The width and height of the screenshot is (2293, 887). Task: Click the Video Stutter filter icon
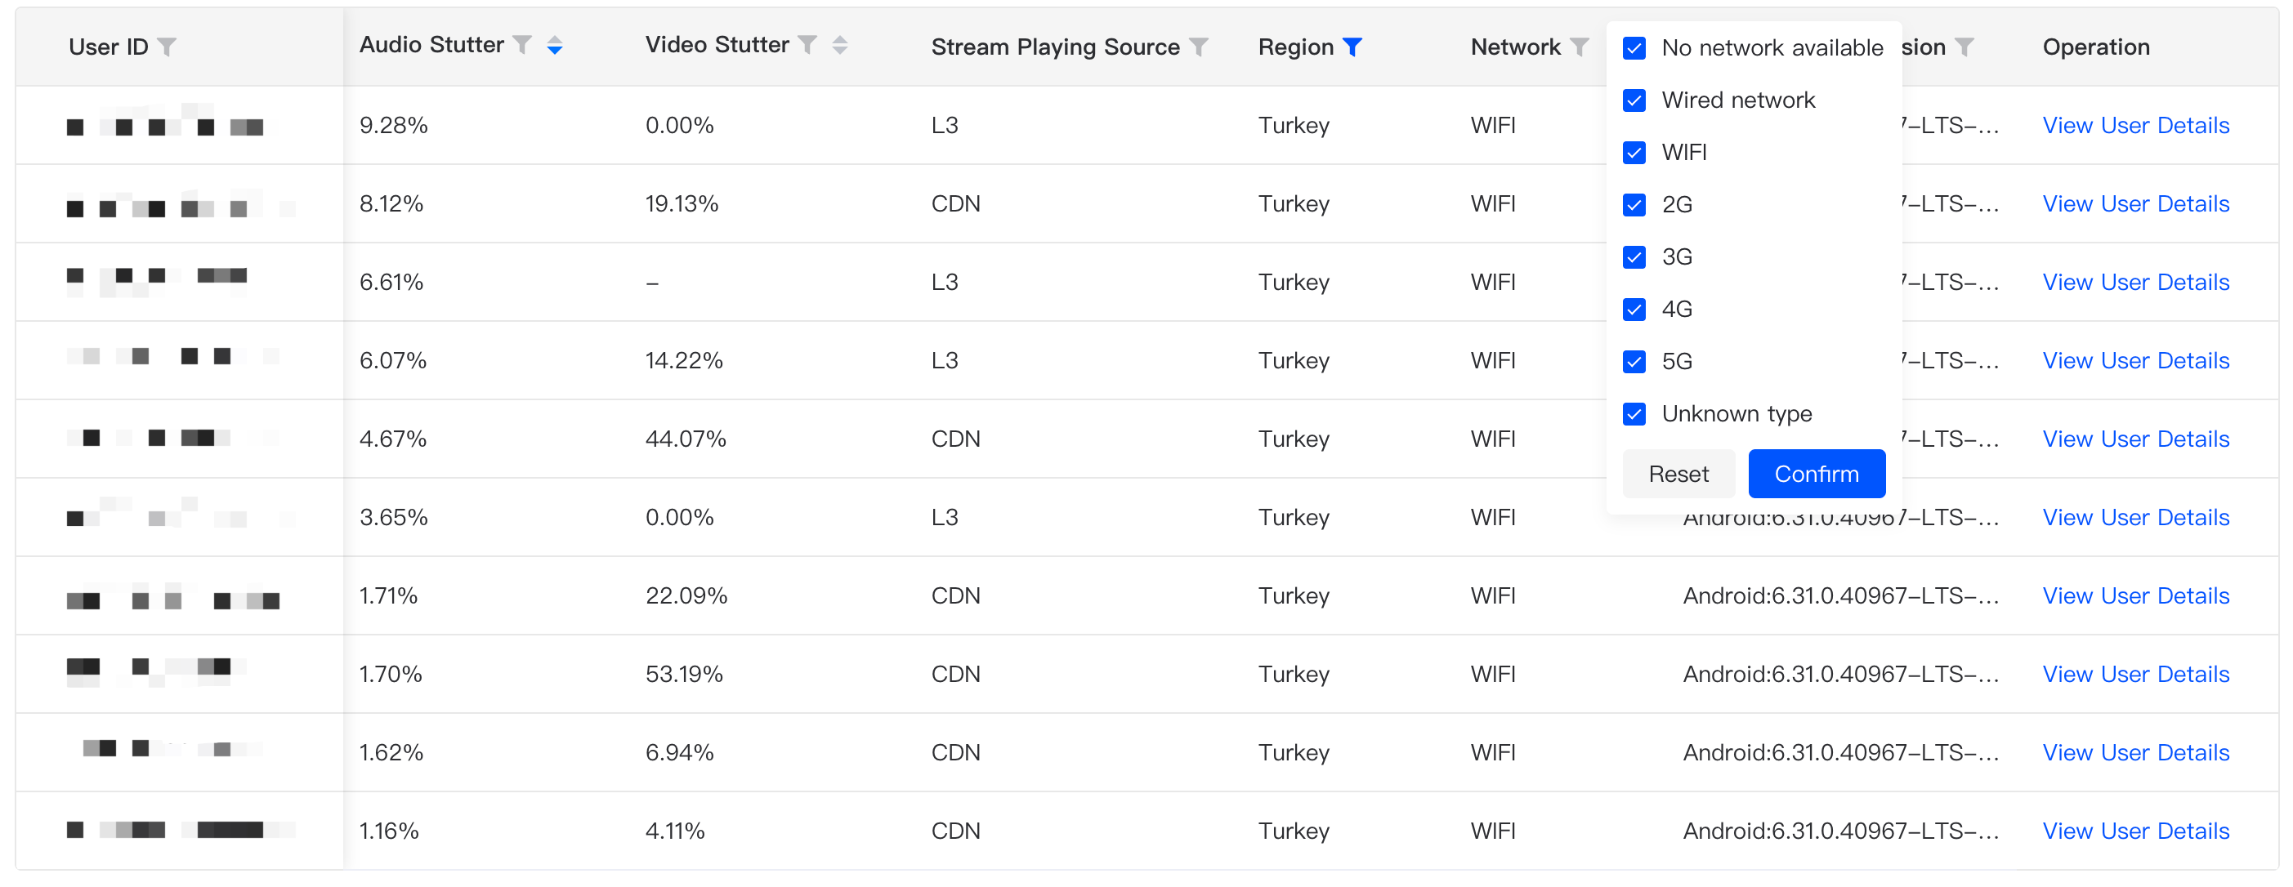tap(807, 44)
